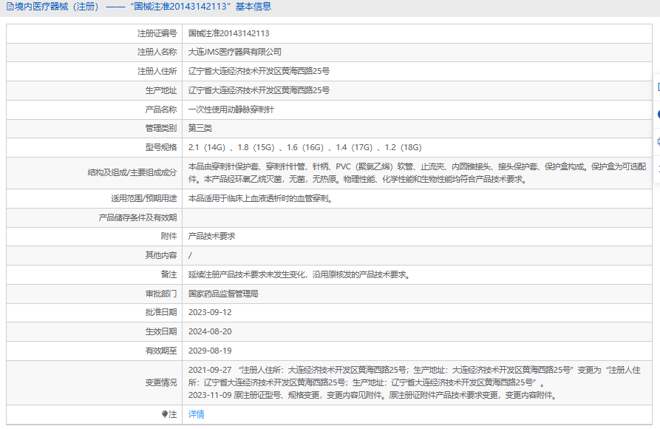This screenshot has width=660, height=429.
Task: Click the 附件 label
Action: (x=169, y=236)
